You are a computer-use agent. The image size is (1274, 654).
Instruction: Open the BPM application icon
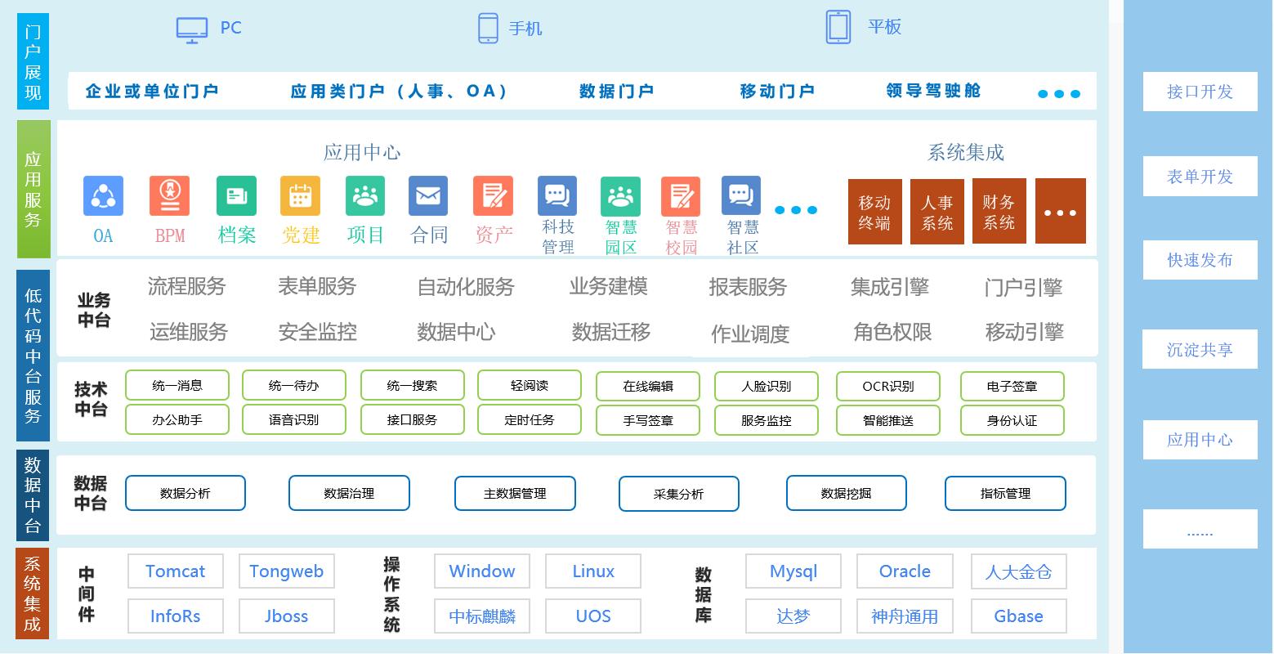170,196
